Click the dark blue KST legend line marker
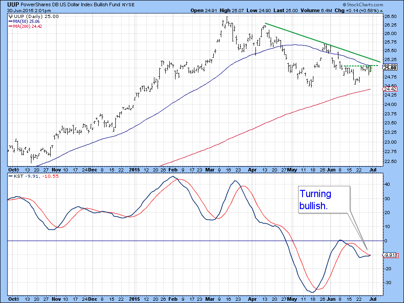 coord(11,176)
